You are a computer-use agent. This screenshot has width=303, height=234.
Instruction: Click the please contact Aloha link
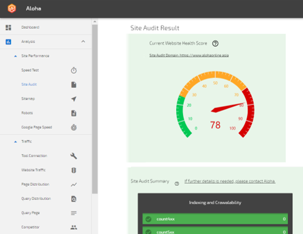click(230, 181)
